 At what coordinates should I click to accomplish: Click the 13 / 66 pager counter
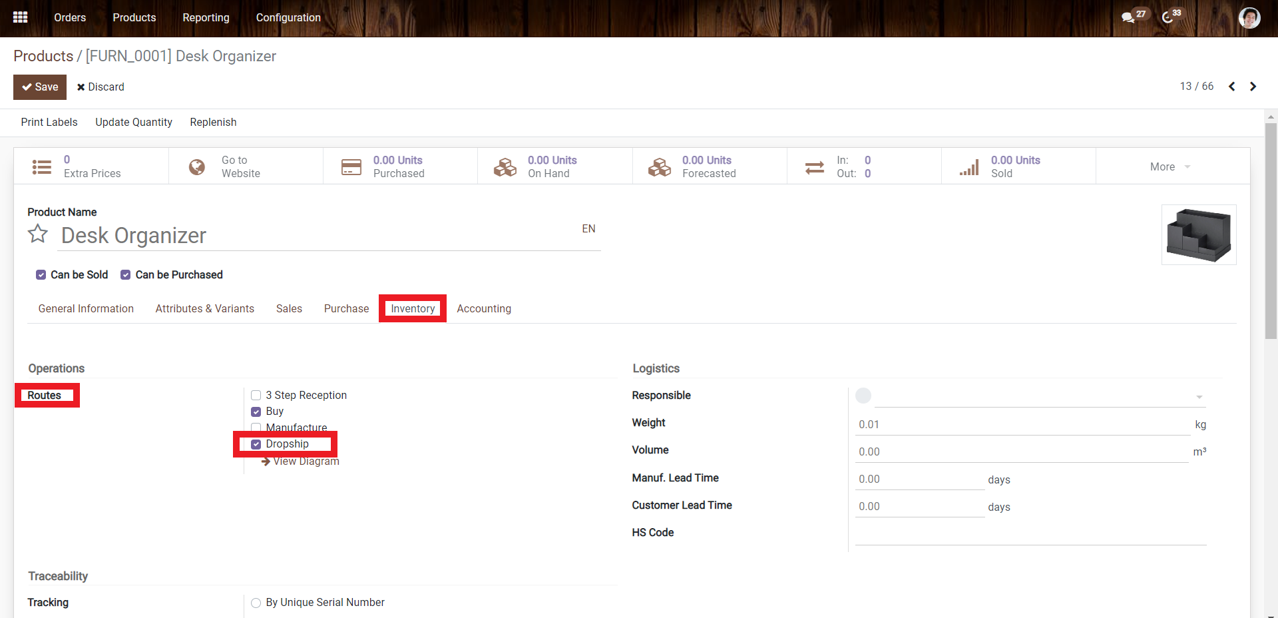[x=1196, y=87]
